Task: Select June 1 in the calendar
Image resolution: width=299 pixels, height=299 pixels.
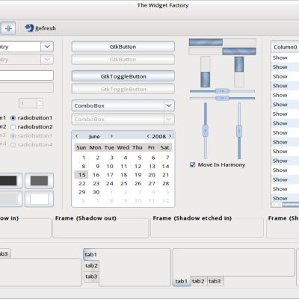Action: click(x=84, y=158)
